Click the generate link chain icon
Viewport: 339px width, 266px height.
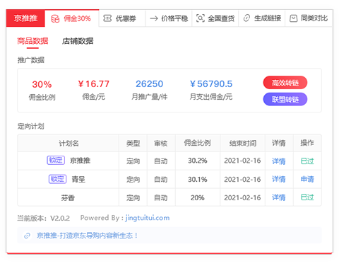tap(246, 18)
